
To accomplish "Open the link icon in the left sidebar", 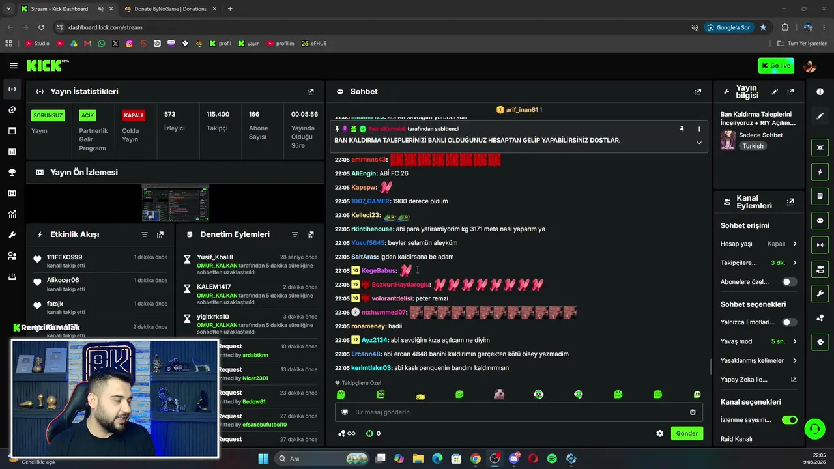I will [x=12, y=110].
